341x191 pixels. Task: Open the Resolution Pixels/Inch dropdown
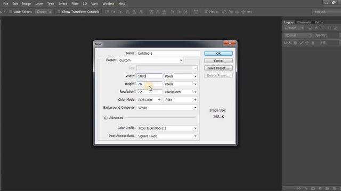pos(181,92)
